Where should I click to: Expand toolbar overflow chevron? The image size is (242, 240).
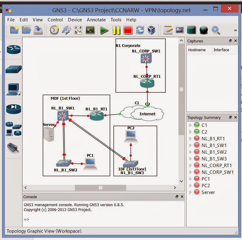click(x=235, y=30)
